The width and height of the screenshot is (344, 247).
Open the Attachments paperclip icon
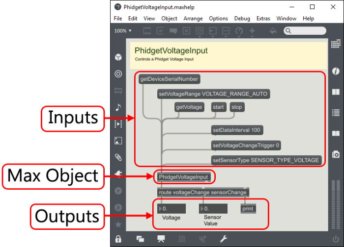(x=118, y=157)
